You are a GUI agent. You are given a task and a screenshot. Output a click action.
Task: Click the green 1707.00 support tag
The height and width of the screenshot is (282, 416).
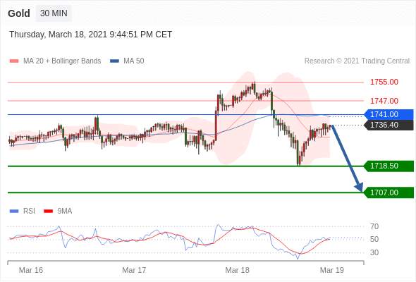coord(389,192)
